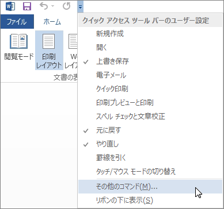The image size is (224, 209).
Task: Uncheck 上書き保存 in the menu
Action: pos(150,61)
